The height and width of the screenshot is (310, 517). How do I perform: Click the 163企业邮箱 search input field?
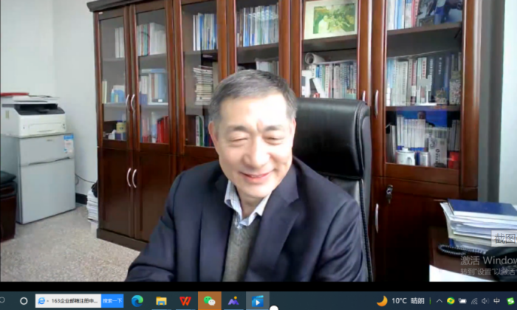pyautogui.click(x=72, y=301)
